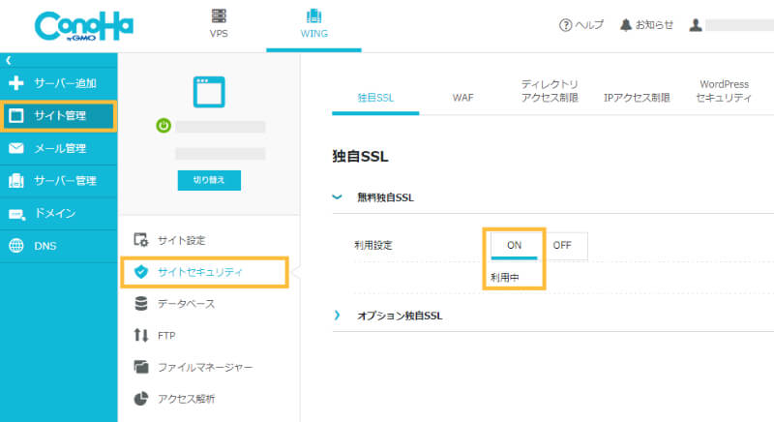The image size is (774, 422).
Task: Click the plus icon for サーバー追加
Action: click(x=16, y=83)
